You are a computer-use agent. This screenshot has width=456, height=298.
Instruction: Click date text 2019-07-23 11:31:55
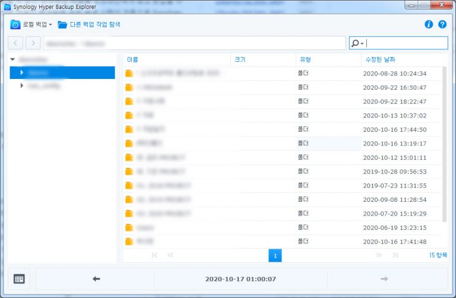pyautogui.click(x=395, y=186)
